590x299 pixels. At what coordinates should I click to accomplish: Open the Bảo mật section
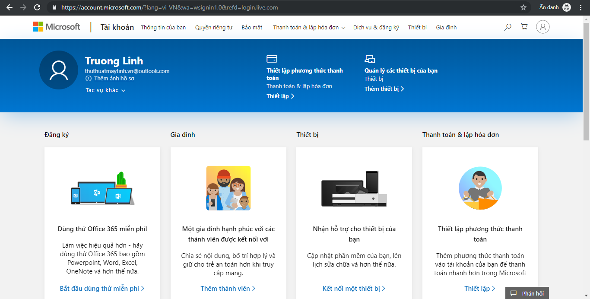[252, 27]
